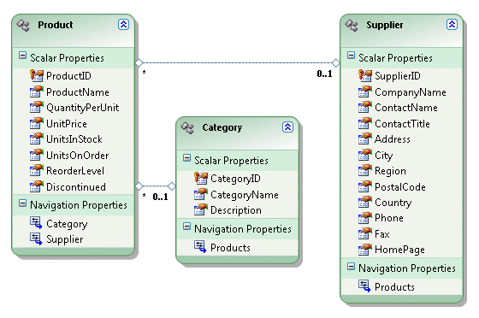479x318 pixels.
Task: Select the HomePage property text
Action: point(399,250)
